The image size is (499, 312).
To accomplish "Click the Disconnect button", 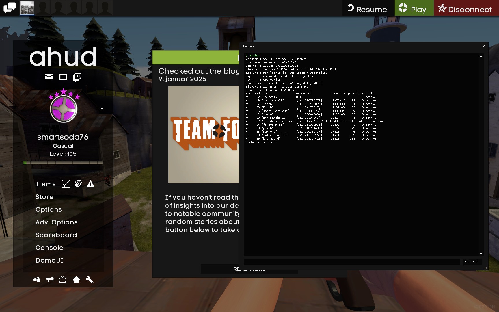I will tap(465, 9).
